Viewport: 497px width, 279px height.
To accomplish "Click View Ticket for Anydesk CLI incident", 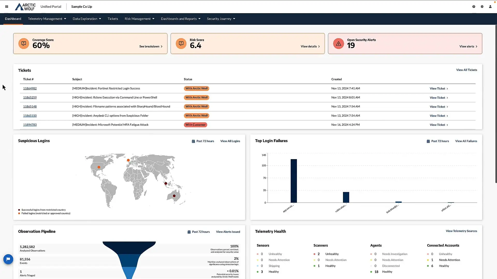I will tap(439, 116).
